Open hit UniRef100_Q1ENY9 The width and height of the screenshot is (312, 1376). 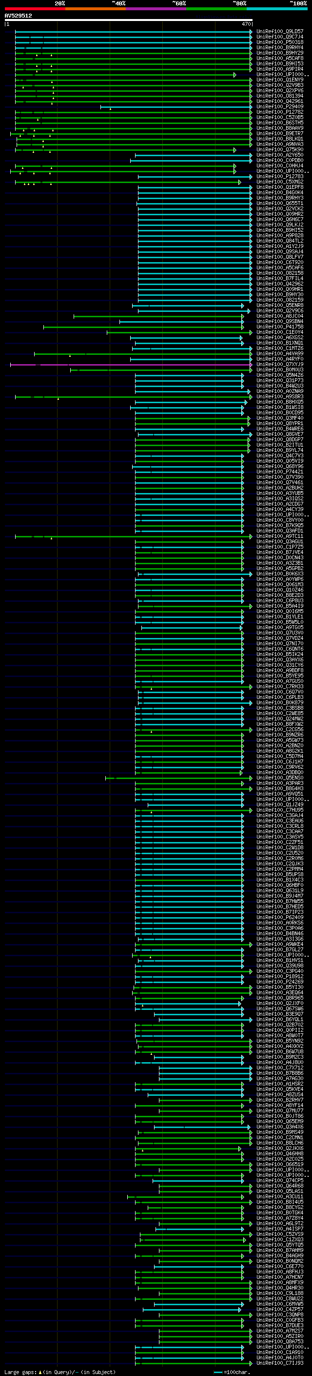coord(280,80)
